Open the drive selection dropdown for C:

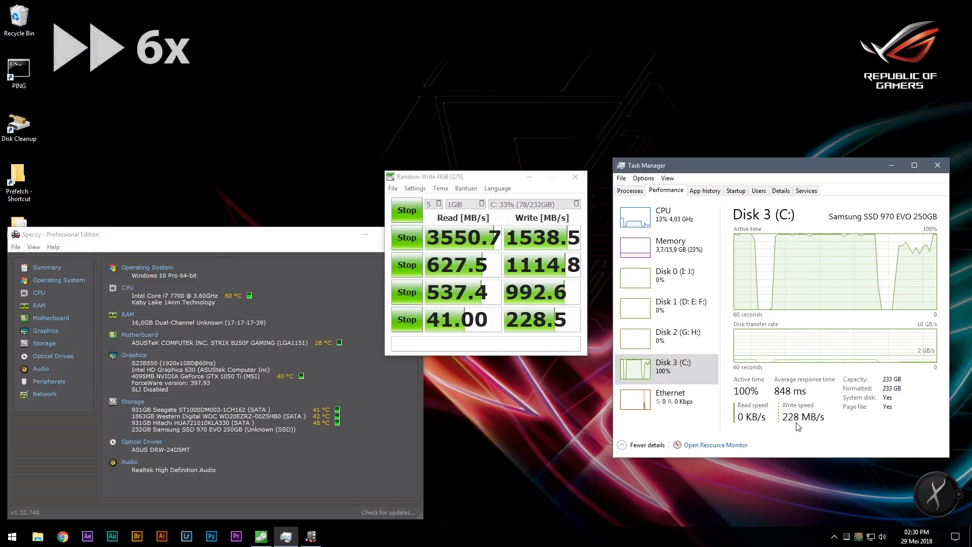(534, 204)
